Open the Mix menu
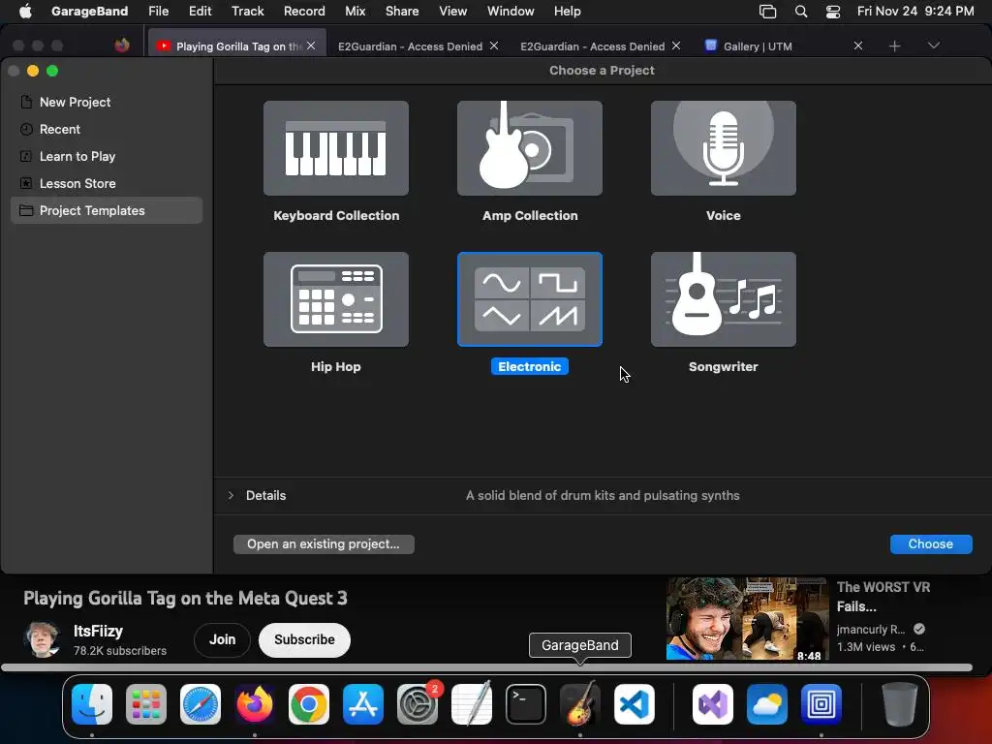 coord(355,11)
